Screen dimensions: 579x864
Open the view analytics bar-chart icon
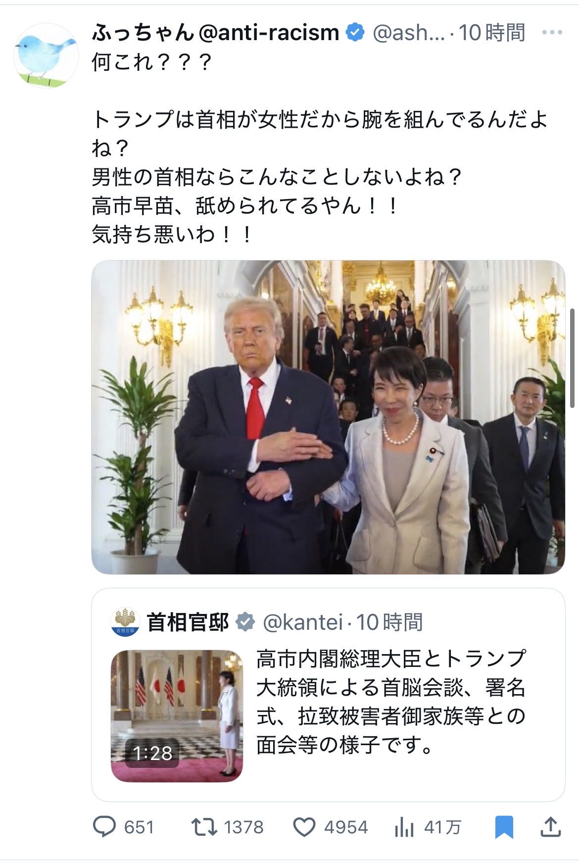click(404, 827)
